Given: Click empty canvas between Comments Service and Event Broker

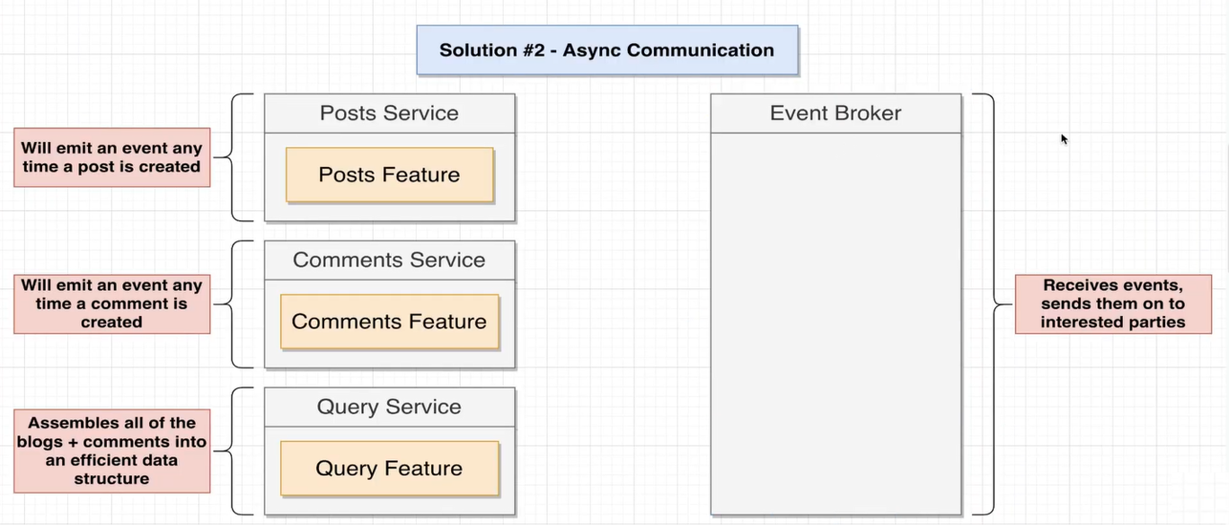Looking at the screenshot, I should 611,304.
